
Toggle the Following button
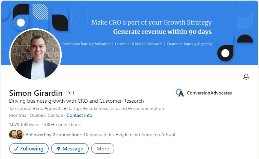tap(29, 148)
